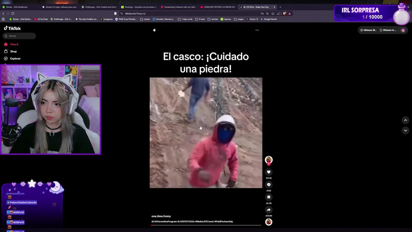Image resolution: width=412 pixels, height=232 pixels.
Task: Seek within the video progress bar
Action: [206, 225]
